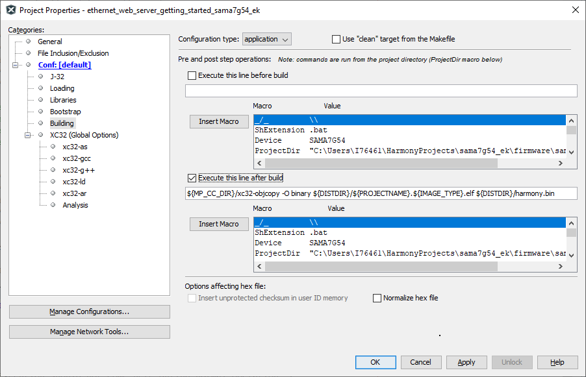
Task: Select the Conf: [default] node
Action: (x=65, y=65)
